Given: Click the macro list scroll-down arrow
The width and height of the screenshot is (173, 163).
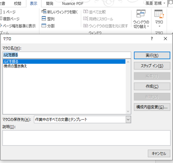Looking at the screenshot, I should click(x=128, y=111).
